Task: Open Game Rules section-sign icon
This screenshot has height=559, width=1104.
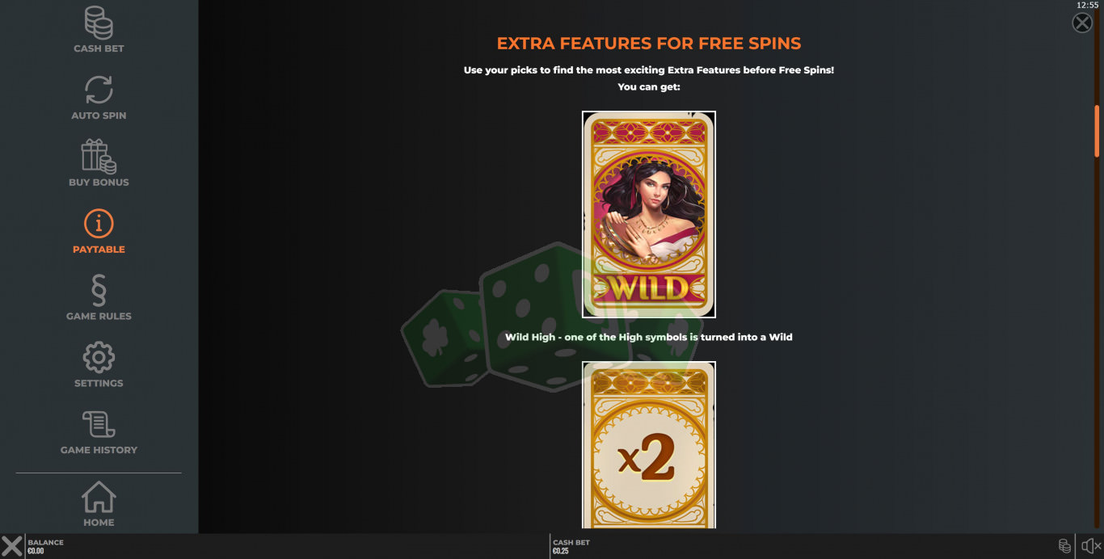Action: [99, 291]
